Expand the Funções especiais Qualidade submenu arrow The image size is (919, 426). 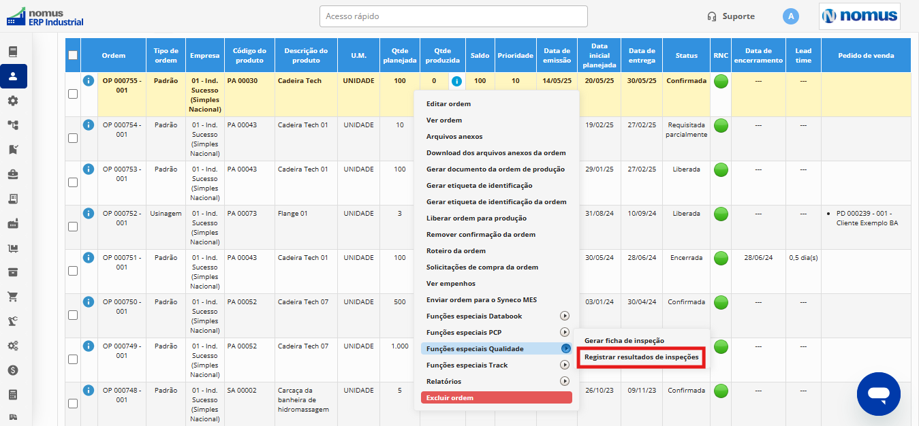565,348
